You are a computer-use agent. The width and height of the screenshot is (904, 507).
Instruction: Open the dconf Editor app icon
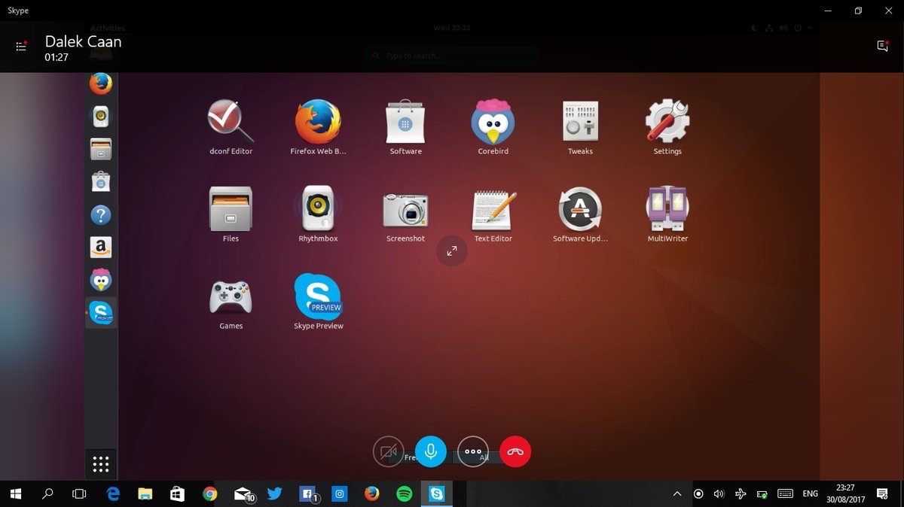click(231, 122)
